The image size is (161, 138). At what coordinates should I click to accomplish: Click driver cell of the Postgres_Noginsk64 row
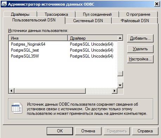[91, 44]
